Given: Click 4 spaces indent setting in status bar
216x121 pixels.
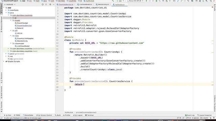Looking at the screenshot, I should click(195, 118).
